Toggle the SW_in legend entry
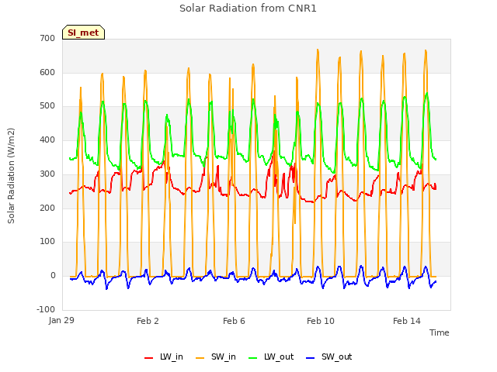497x372 pixels. [x=216, y=356]
